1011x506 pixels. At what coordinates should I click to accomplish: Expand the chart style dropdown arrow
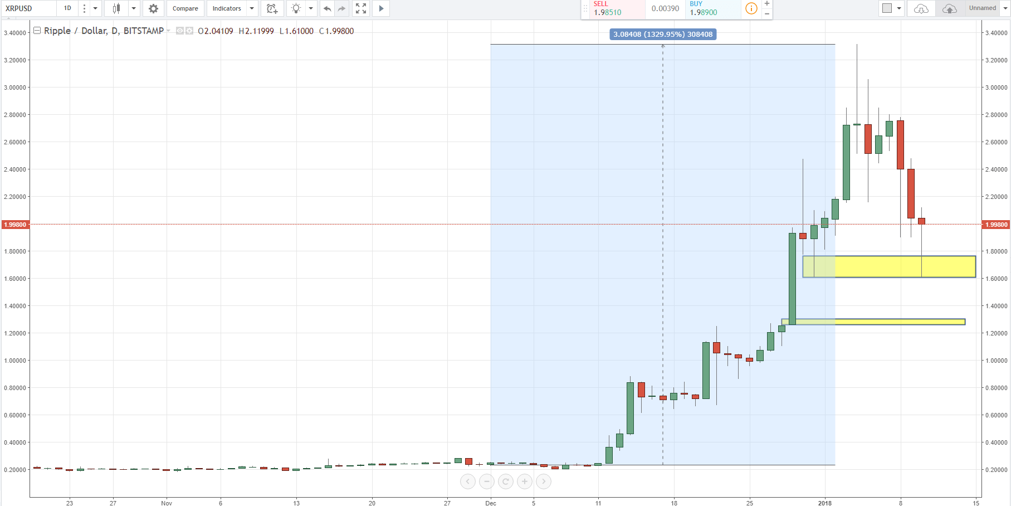pyautogui.click(x=134, y=8)
